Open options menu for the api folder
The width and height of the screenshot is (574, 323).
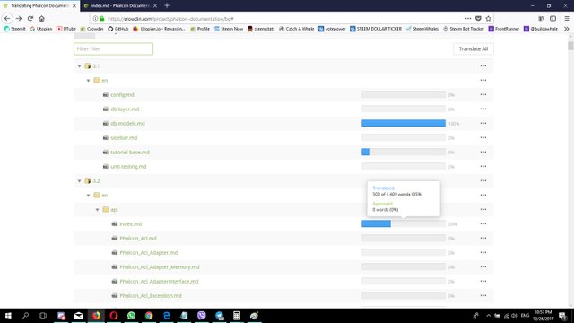click(x=483, y=209)
